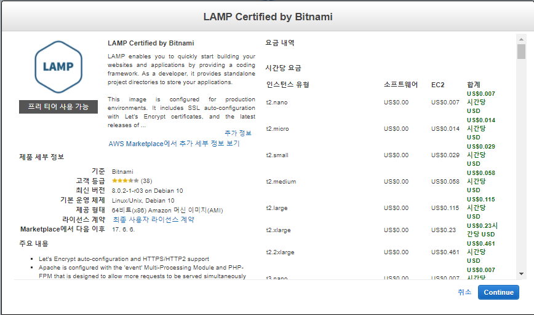Click the EC2 column header
The width and height of the screenshot is (534, 315).
point(437,85)
